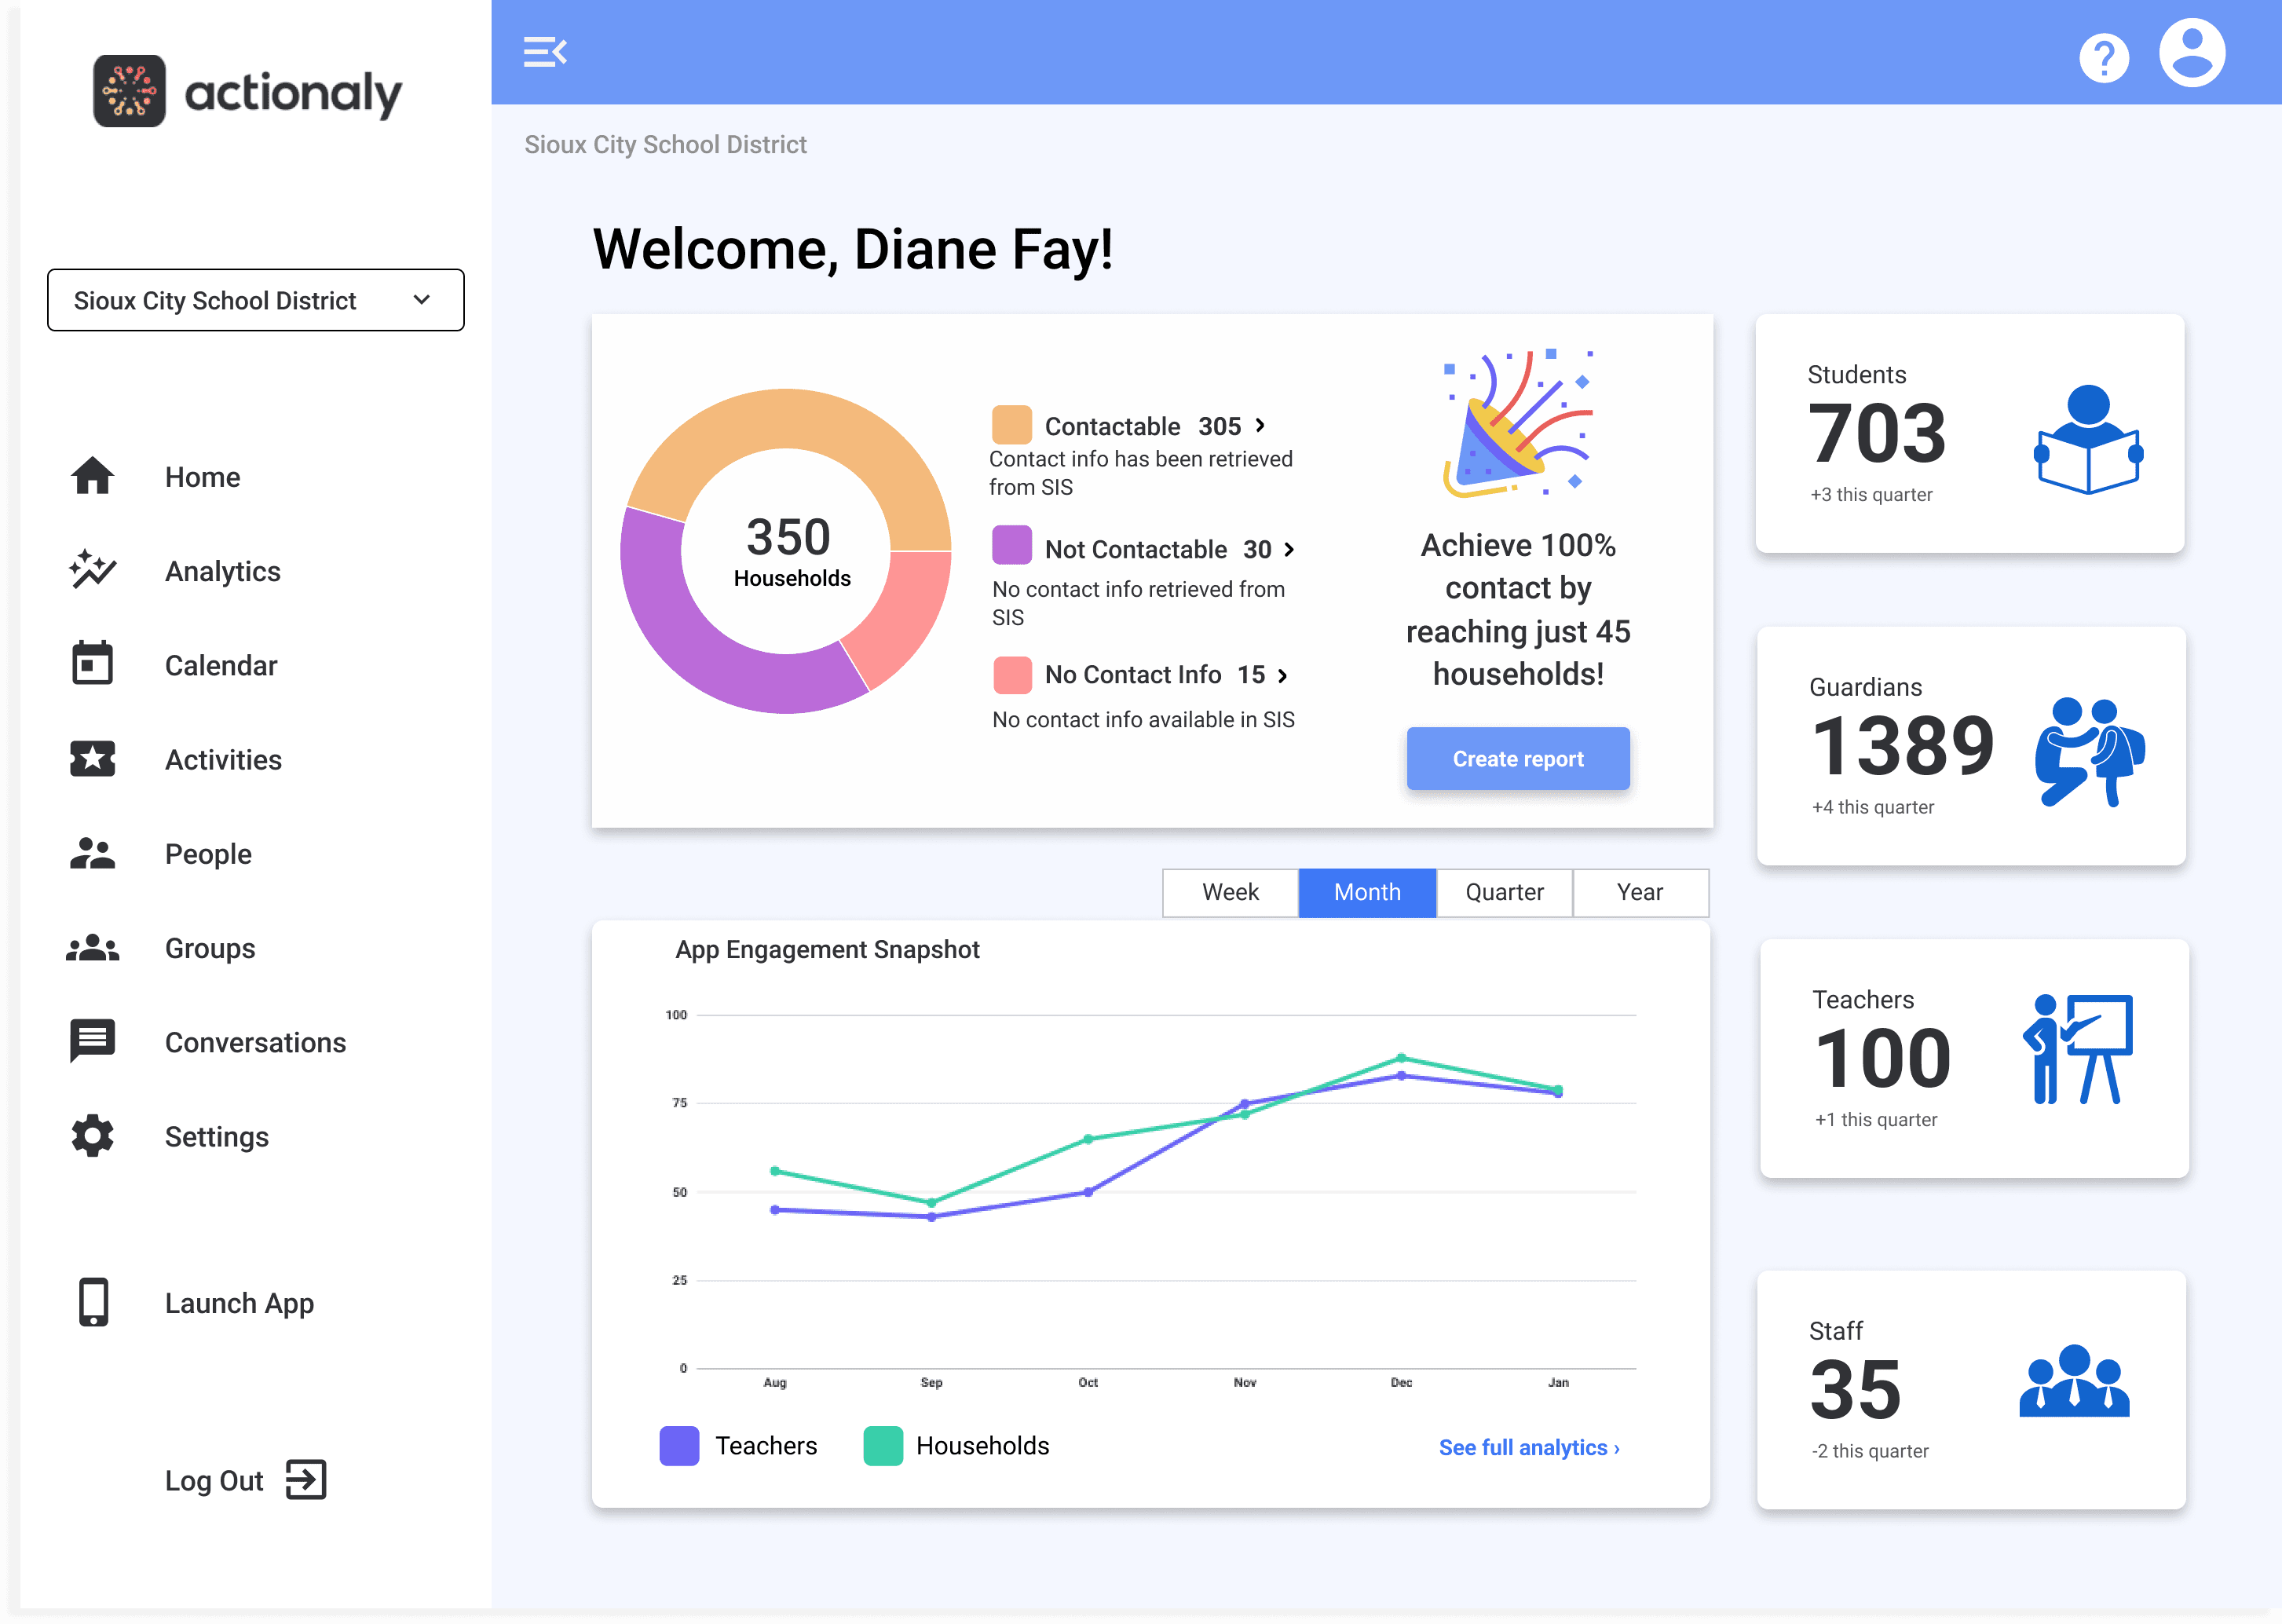Collapse the sidebar using the menu icon

coord(545,52)
